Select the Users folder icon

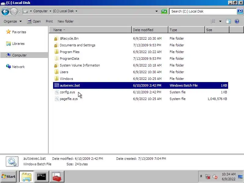(x=56, y=72)
